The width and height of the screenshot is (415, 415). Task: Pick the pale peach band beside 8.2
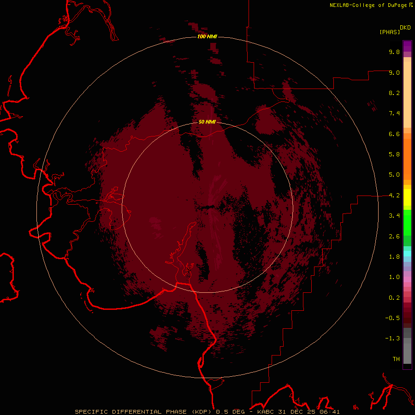pos(407,95)
